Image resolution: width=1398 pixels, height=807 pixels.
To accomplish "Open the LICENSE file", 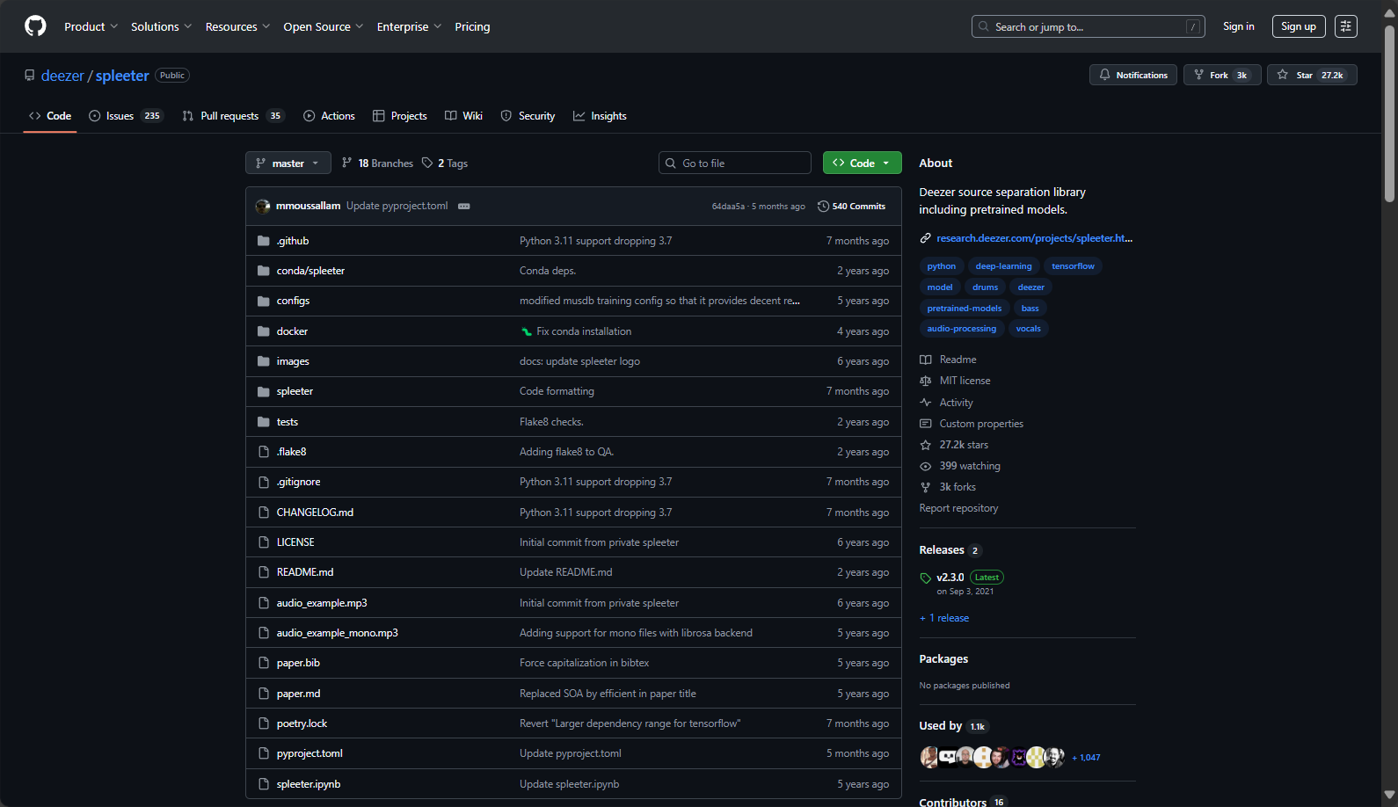I will click(295, 542).
